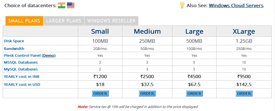Image resolution: width=275 pixels, height=111 pixels.
Task: Order the Small hosting plan
Action: coord(100,93)
